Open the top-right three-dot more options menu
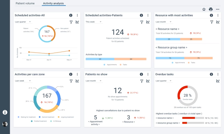Image resolution: width=224 pixels, height=134 pixels. 218,9
